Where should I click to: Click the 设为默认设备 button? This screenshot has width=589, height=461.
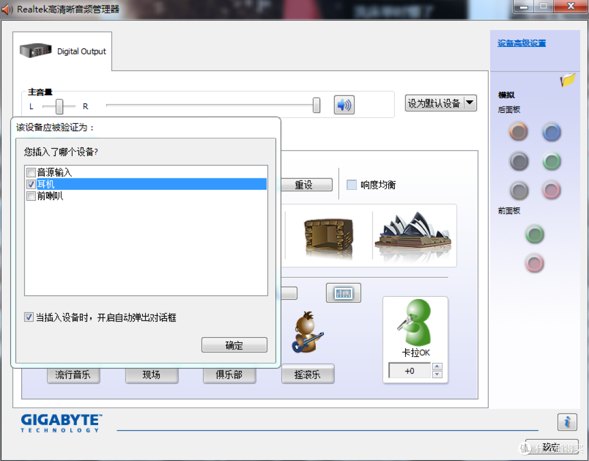(x=434, y=103)
